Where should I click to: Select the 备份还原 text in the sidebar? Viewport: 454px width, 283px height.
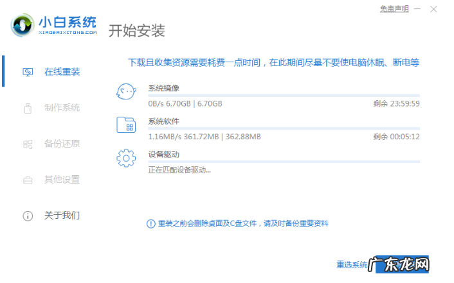[62, 143]
